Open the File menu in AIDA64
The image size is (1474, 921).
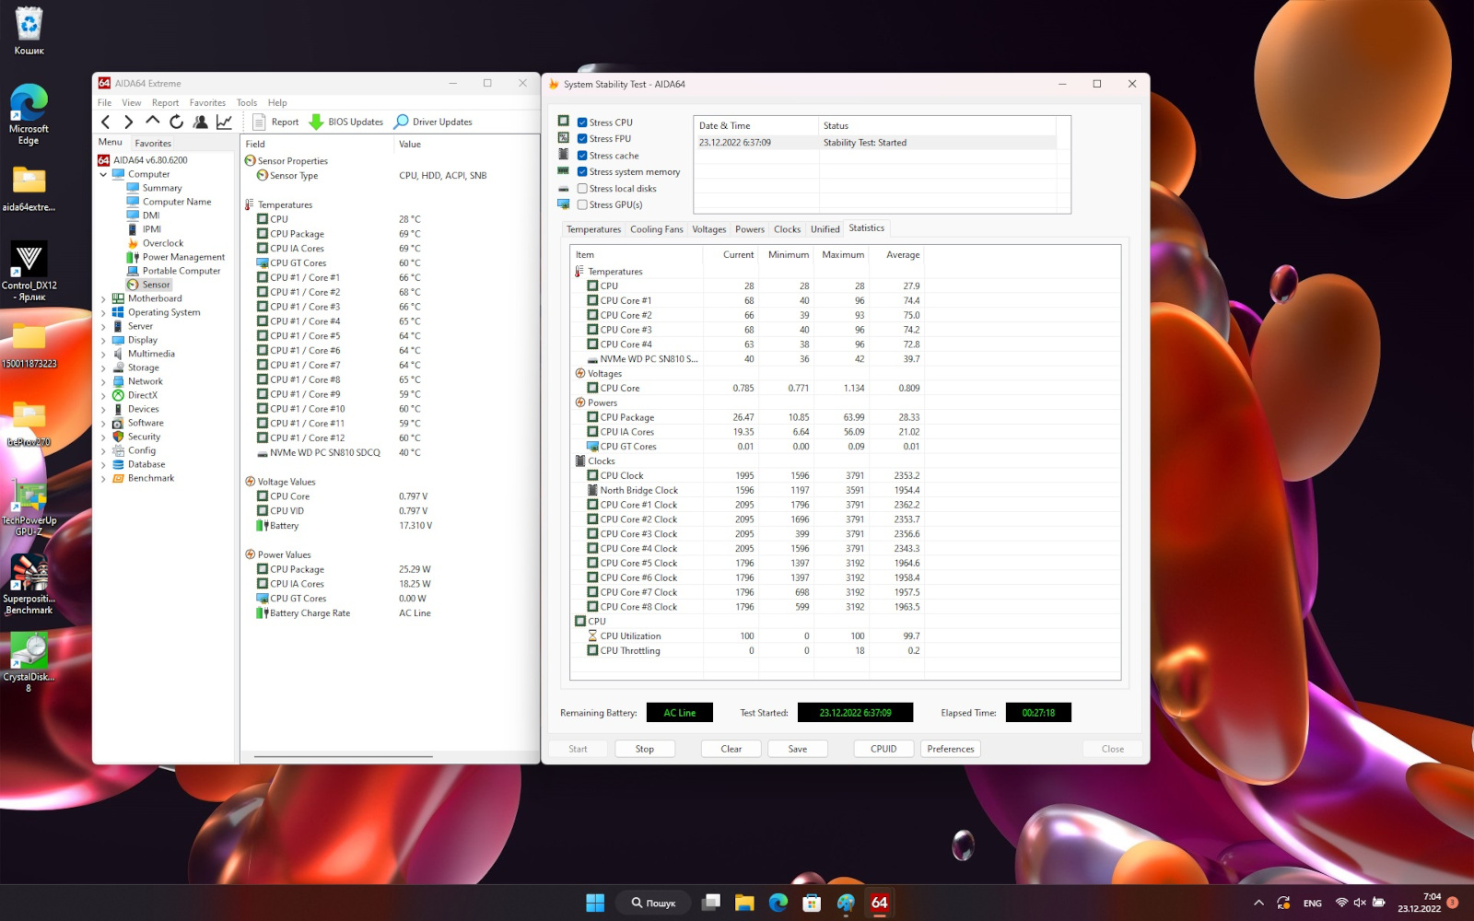[104, 103]
